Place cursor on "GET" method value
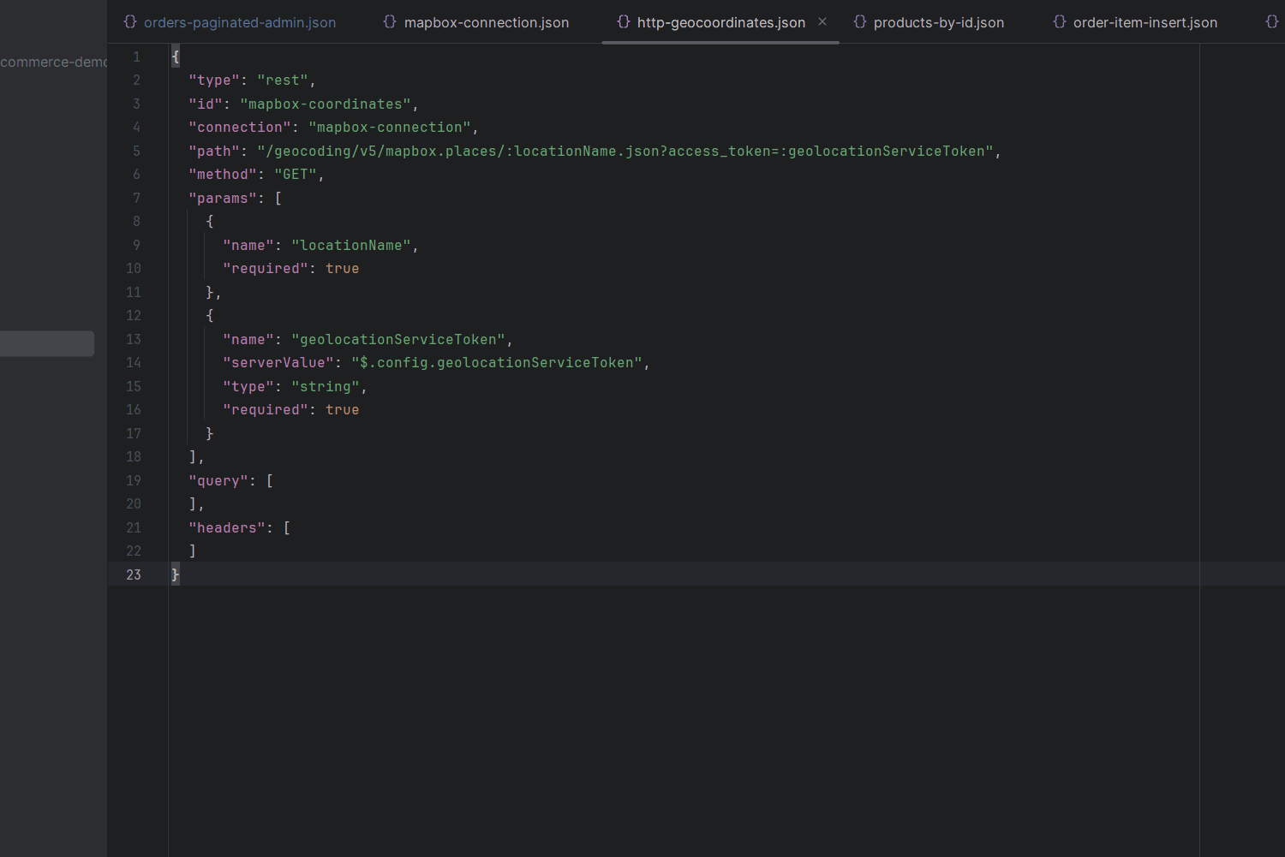 click(x=296, y=175)
